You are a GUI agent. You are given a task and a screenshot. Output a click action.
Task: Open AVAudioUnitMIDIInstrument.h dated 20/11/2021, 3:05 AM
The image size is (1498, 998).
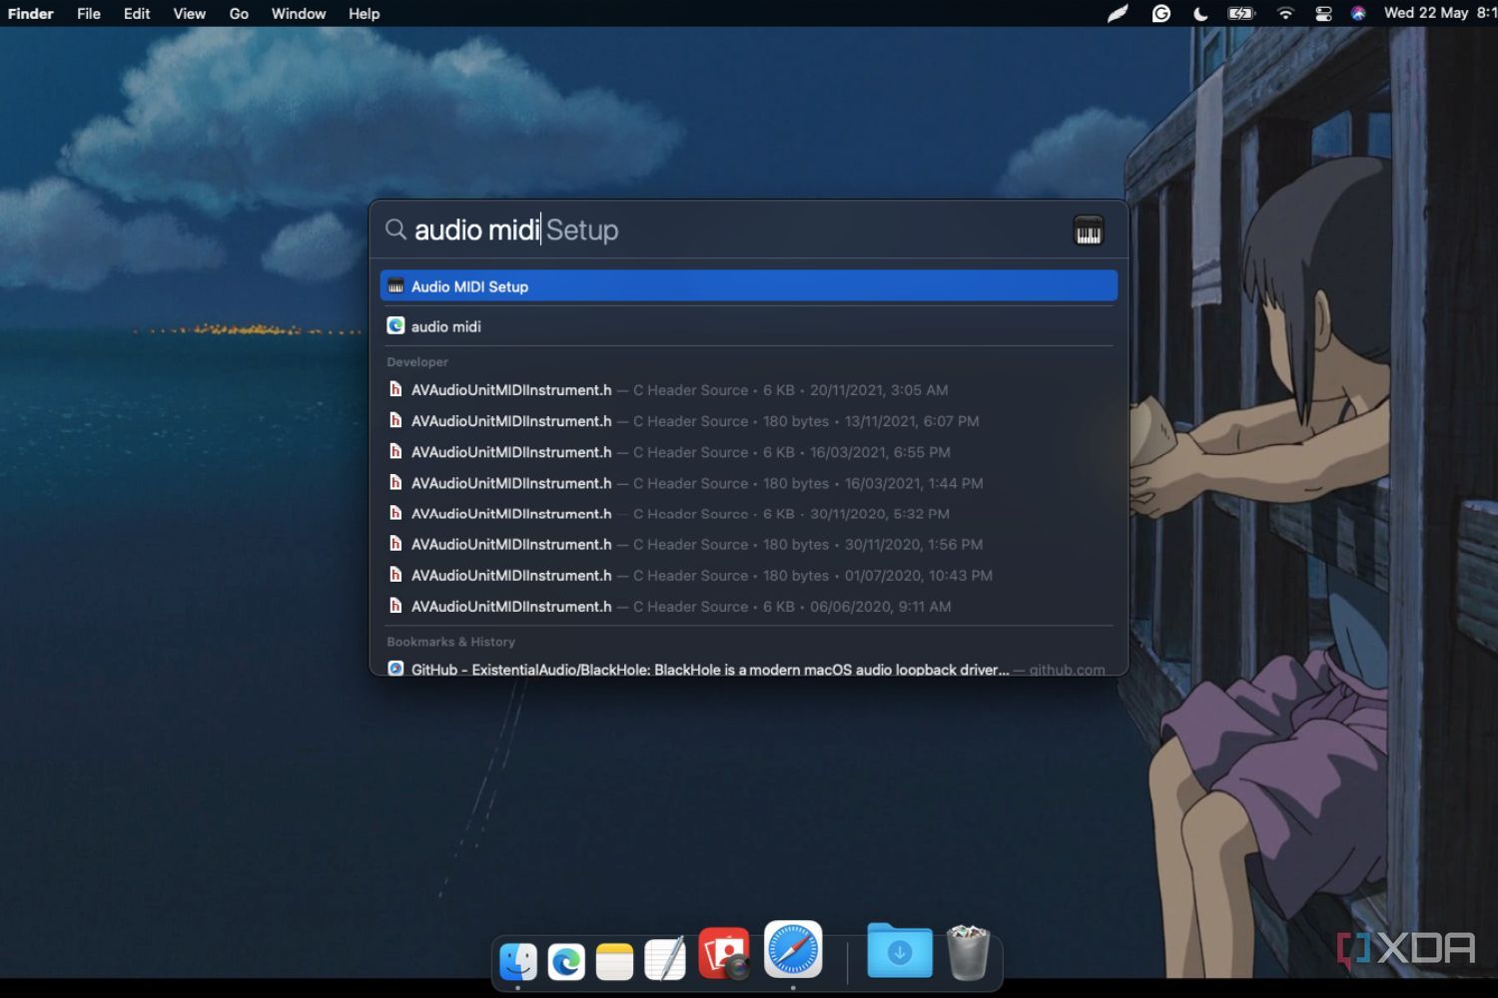(748, 390)
